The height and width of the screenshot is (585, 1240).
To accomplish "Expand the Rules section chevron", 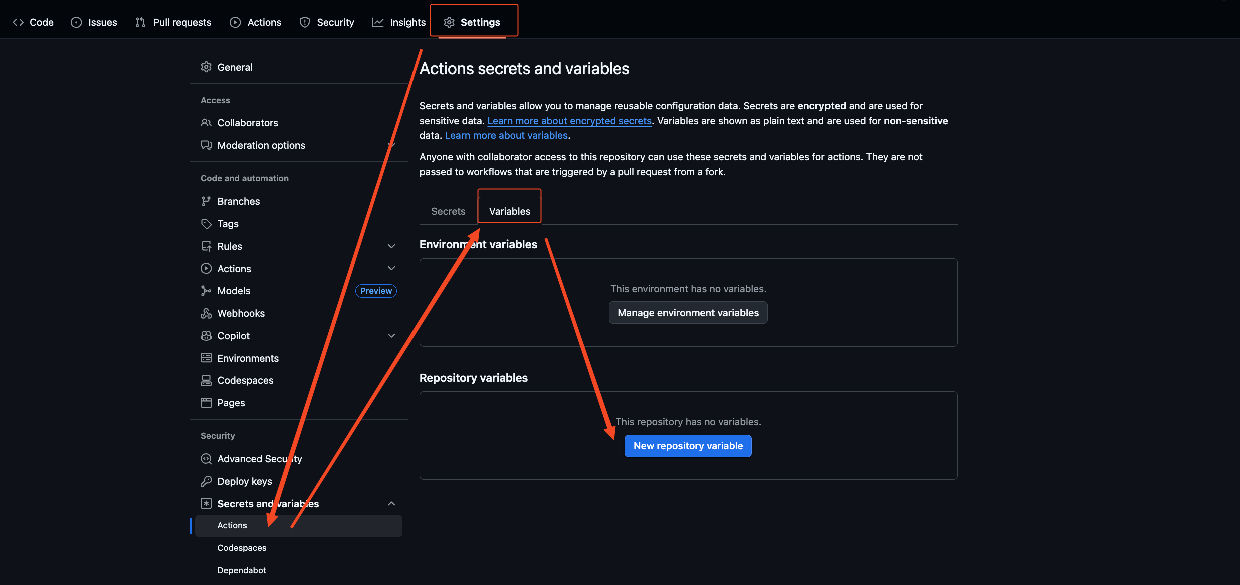I will click(x=391, y=246).
